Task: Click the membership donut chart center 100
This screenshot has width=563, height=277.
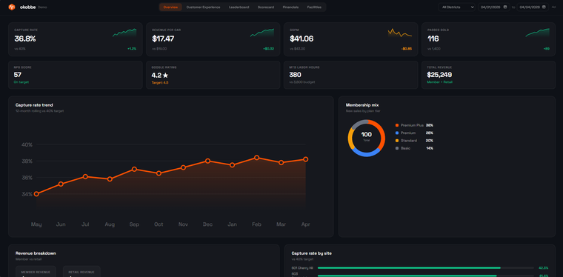Action: [x=367, y=135]
